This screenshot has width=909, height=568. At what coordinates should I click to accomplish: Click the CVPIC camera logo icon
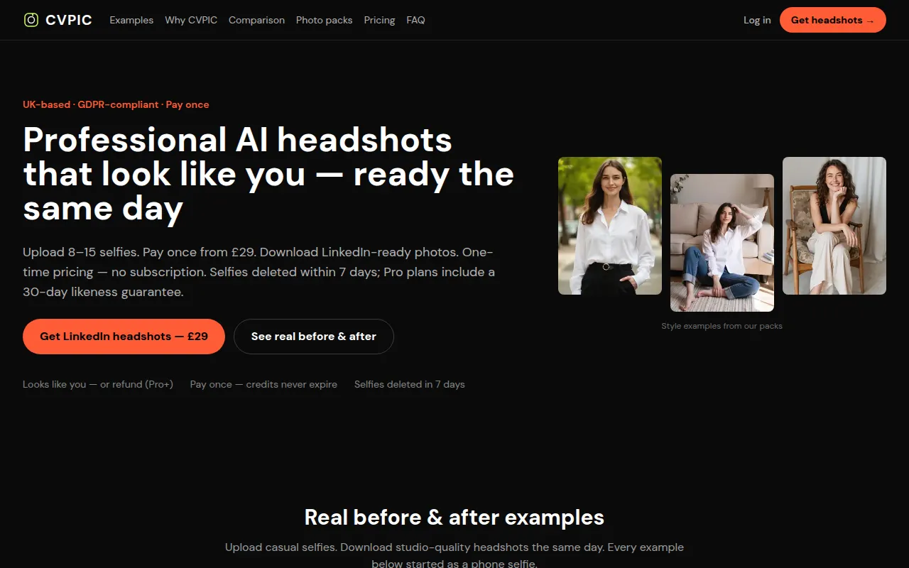coord(31,20)
